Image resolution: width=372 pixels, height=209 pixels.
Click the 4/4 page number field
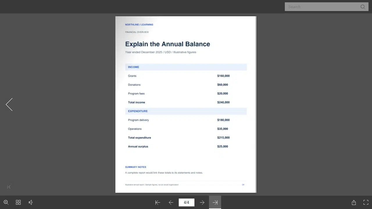pos(186,202)
